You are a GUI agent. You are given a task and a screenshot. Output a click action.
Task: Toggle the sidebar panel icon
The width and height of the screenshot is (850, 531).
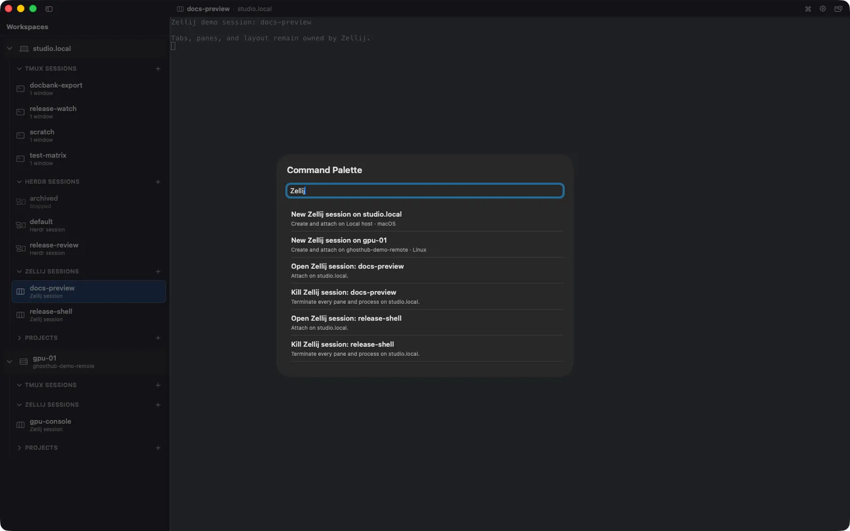49,8
